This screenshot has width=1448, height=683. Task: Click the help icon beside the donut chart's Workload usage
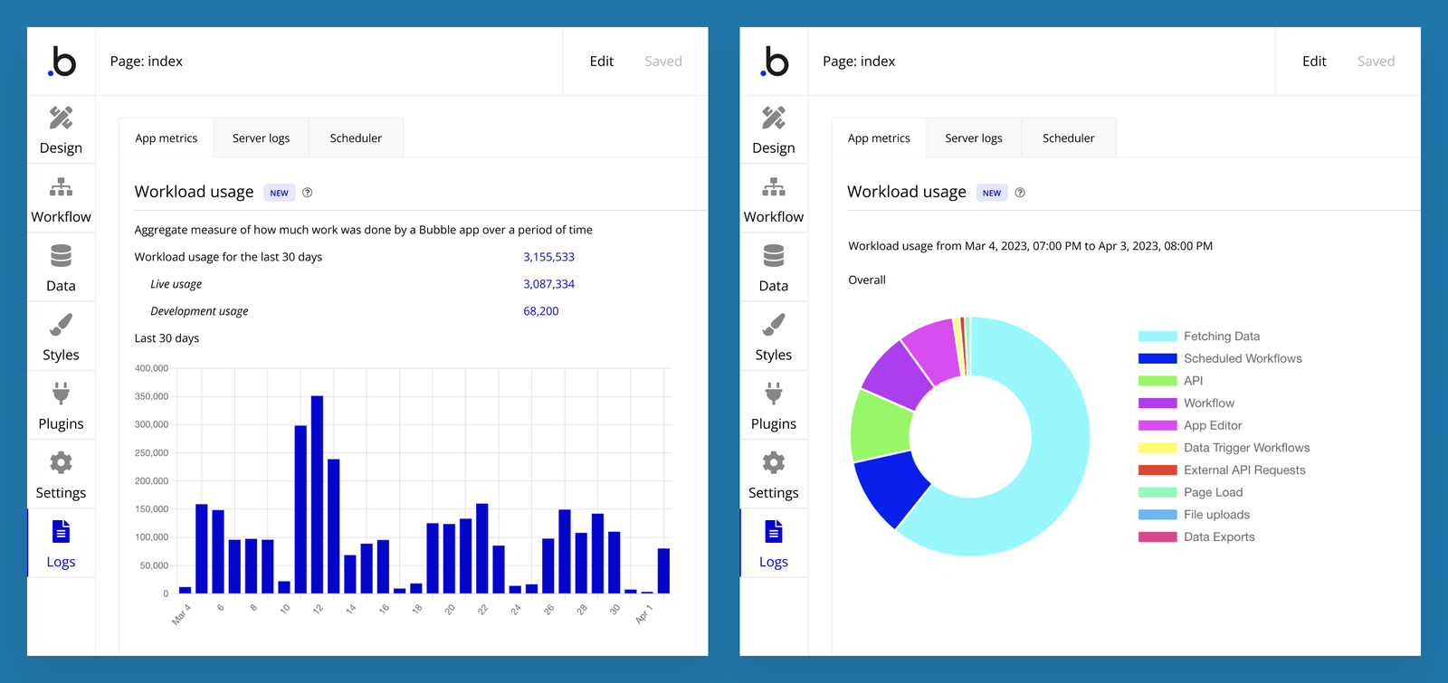[x=1020, y=193]
